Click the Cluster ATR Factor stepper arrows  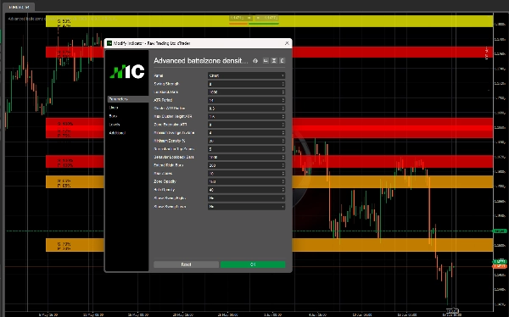click(283, 108)
